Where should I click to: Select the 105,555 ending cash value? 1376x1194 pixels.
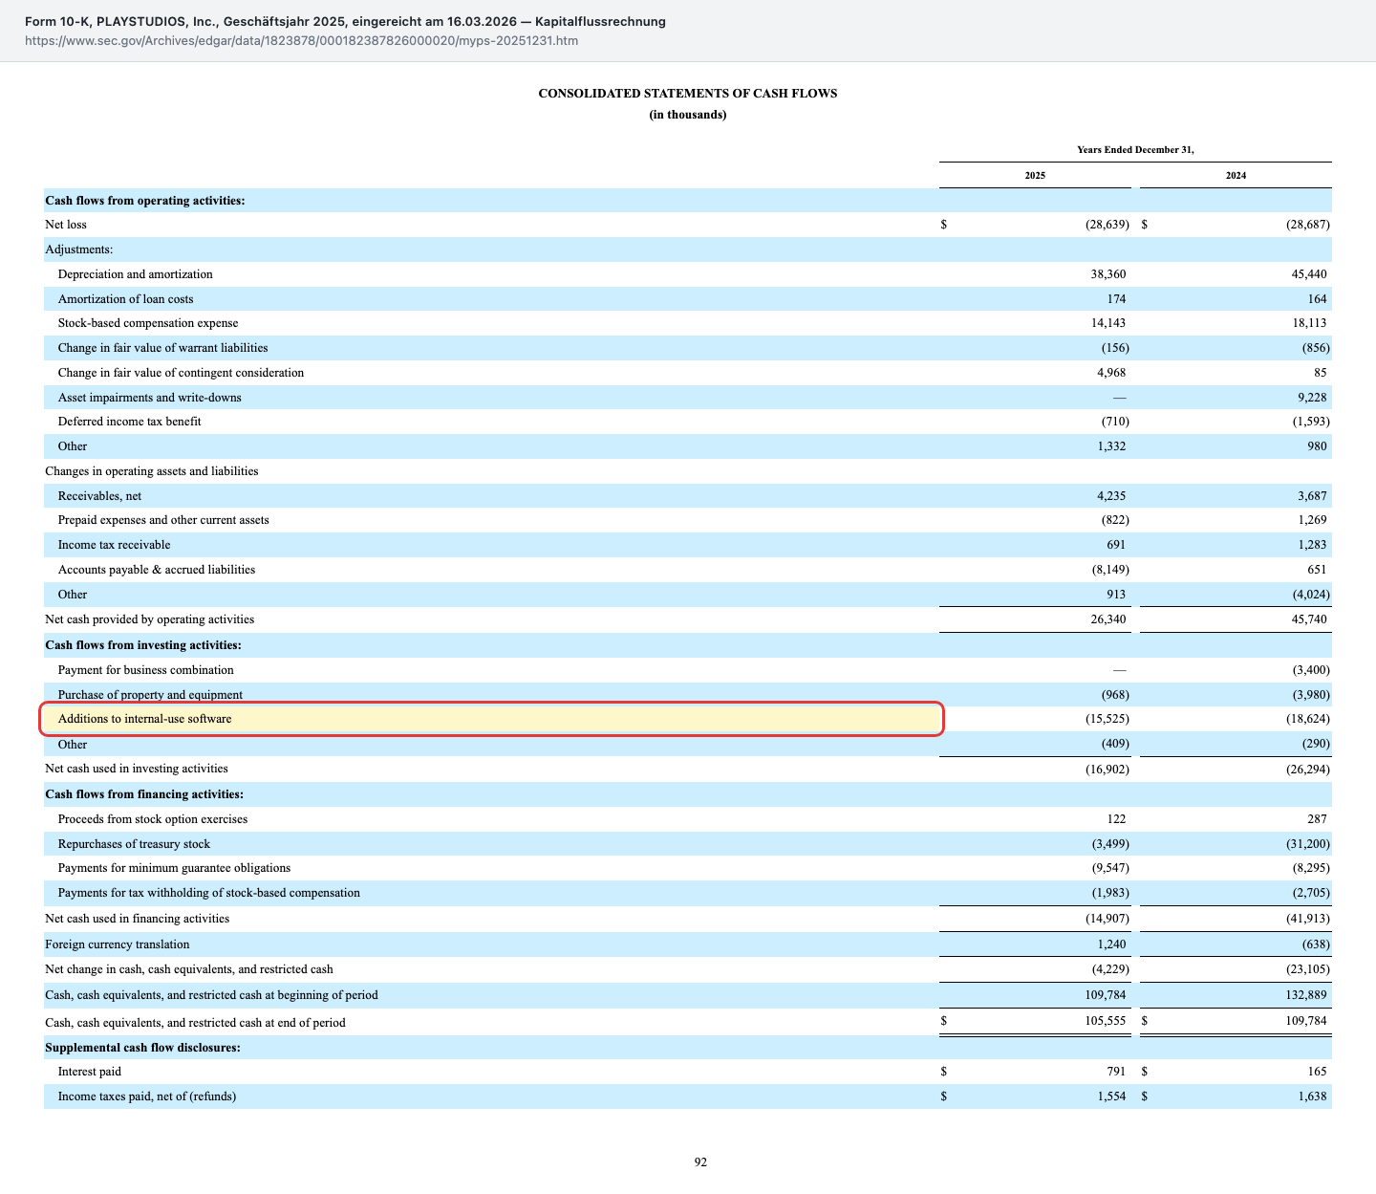point(1106,1021)
